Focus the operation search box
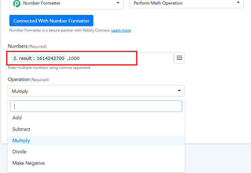 click(96, 106)
